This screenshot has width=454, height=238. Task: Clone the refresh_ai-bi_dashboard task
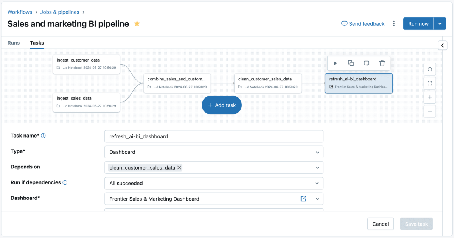[x=351, y=63]
